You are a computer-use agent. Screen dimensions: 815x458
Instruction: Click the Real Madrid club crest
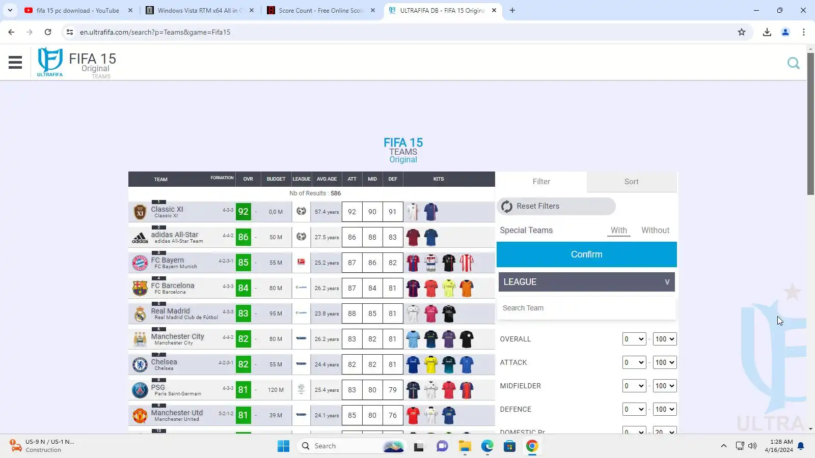140,313
